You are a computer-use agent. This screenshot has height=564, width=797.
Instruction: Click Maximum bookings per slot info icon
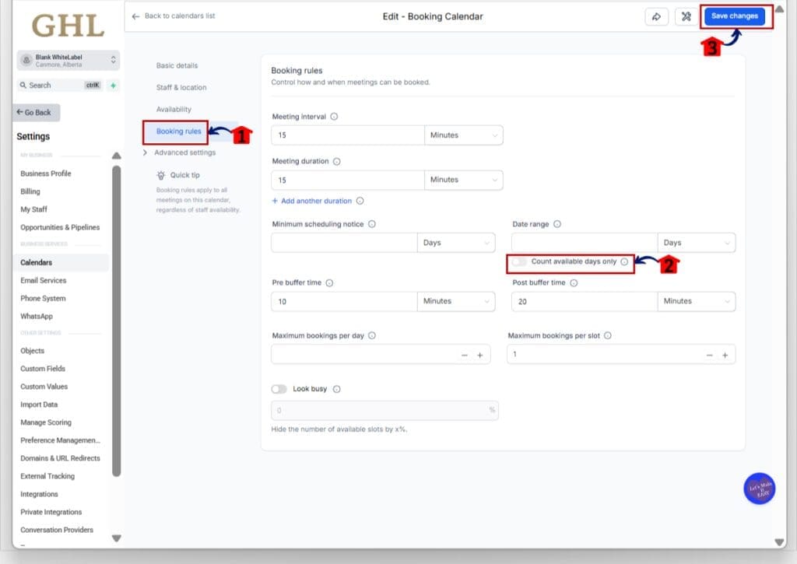607,336
